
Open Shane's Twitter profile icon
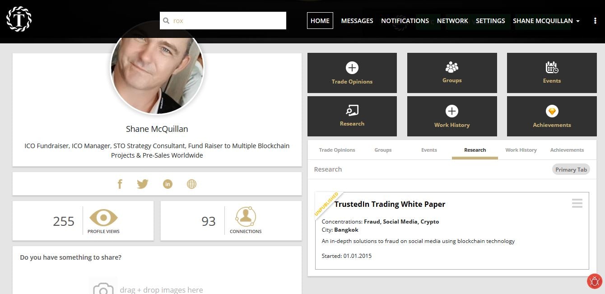pyautogui.click(x=143, y=184)
